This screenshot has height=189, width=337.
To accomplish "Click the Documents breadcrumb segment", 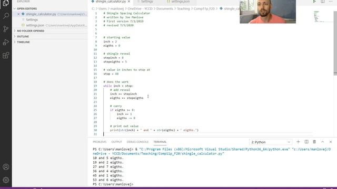I will tap(165, 9).
